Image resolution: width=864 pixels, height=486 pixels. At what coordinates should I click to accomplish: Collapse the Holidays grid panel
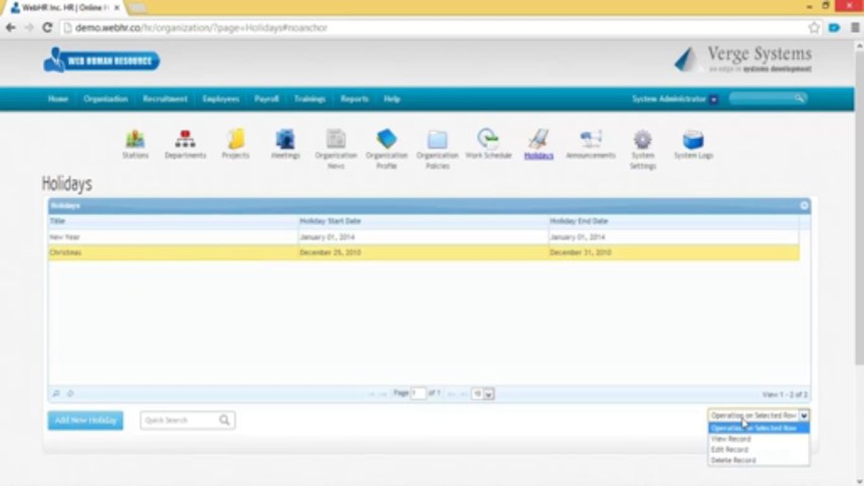coord(804,205)
